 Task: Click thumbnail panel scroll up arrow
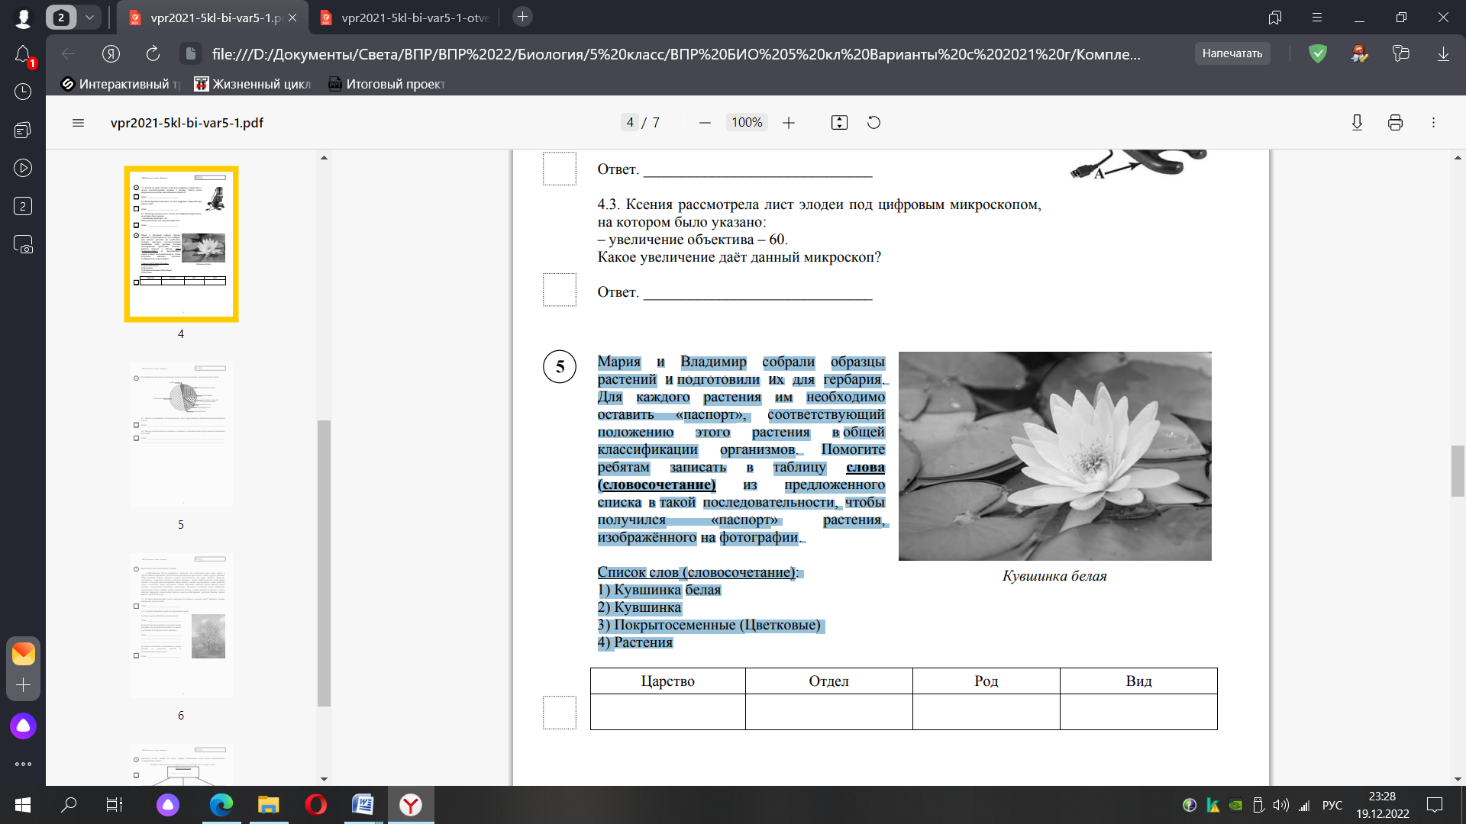pos(324,158)
